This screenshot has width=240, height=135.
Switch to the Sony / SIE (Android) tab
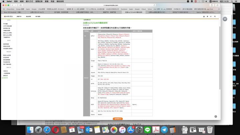point(13,12)
